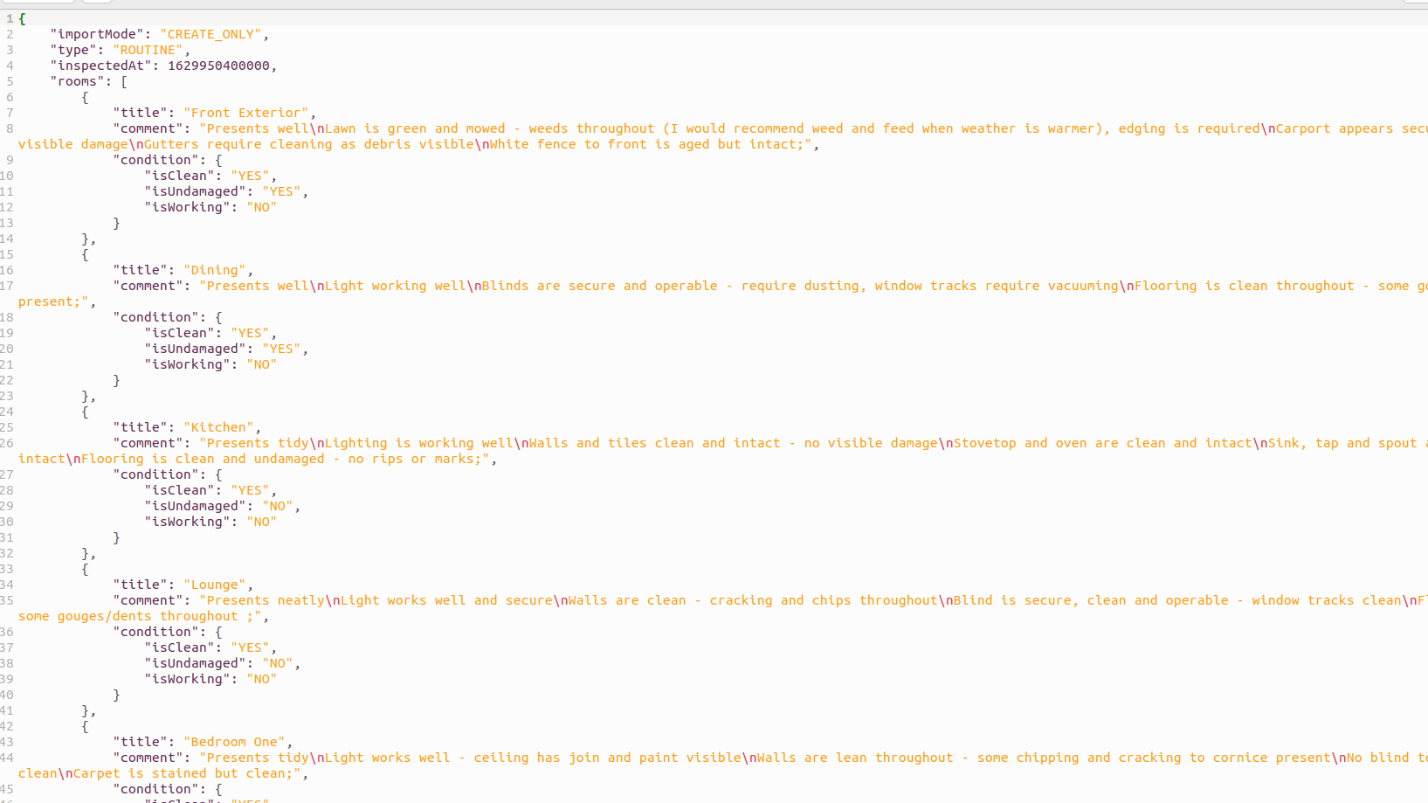Place cursor on the "CREATE_ONLY" value
1428x803 pixels.
pos(210,34)
